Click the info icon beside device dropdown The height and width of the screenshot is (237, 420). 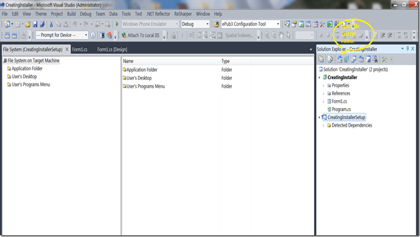(x=93, y=35)
